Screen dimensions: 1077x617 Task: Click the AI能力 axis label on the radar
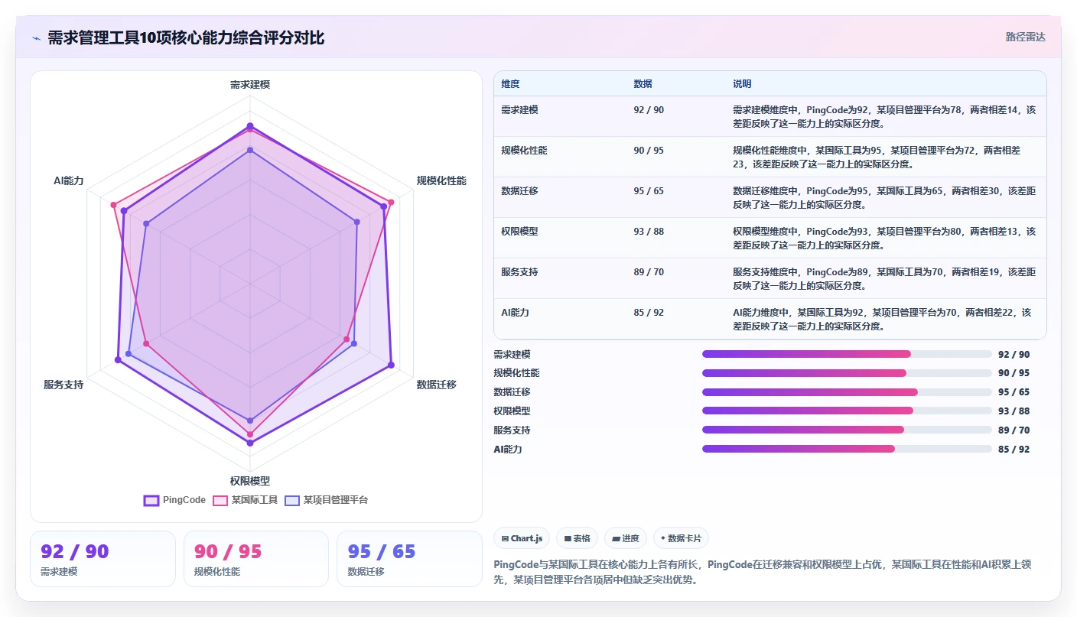[x=69, y=180]
